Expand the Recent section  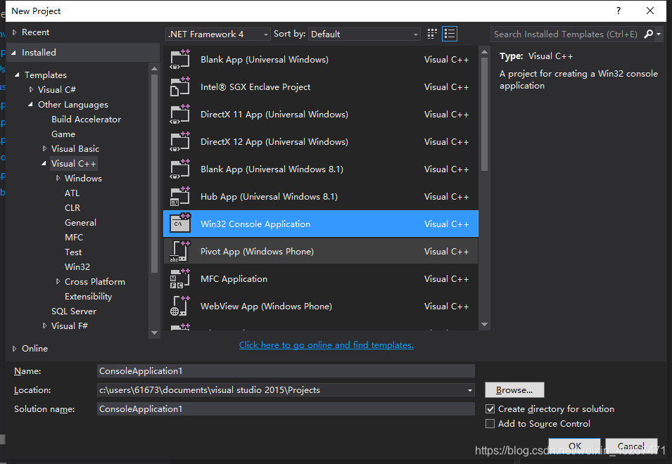pos(14,32)
